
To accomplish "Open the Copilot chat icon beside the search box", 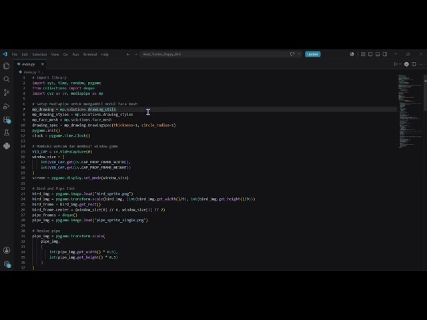I will point(292,54).
